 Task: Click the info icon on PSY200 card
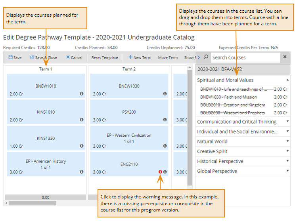tap(165, 120)
